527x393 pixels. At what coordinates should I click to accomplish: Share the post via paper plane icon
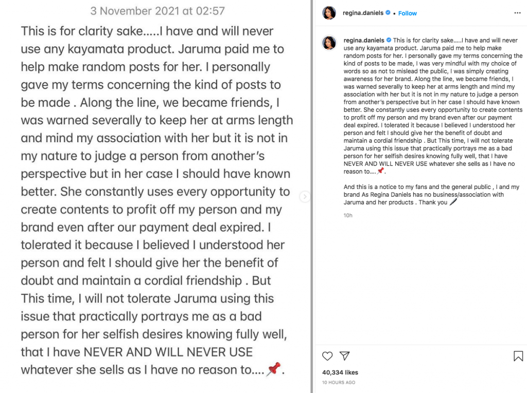pyautogui.click(x=344, y=355)
